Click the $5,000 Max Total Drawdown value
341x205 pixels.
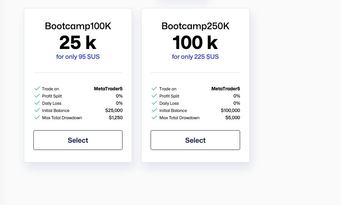click(233, 118)
